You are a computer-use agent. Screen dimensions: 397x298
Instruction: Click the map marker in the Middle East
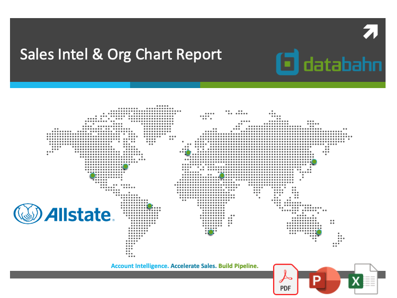(222, 175)
